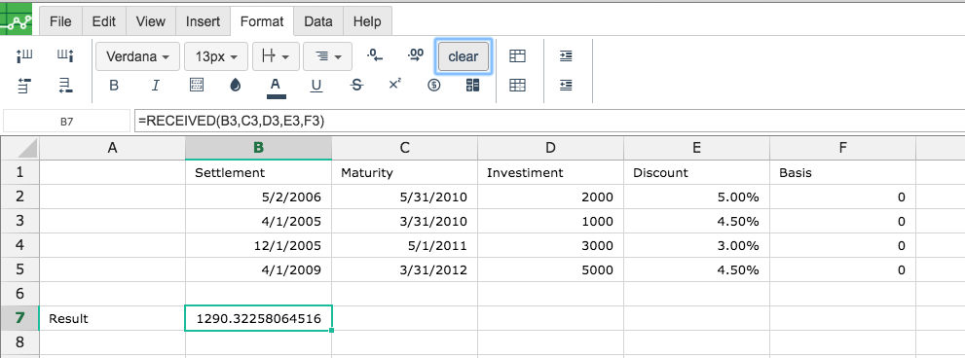
Task: Click the Help menu
Action: pyautogui.click(x=367, y=21)
